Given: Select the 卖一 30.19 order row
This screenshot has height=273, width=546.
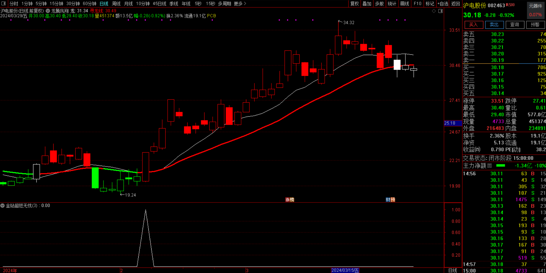Looking at the screenshot, I should pyautogui.click(x=504, y=60).
